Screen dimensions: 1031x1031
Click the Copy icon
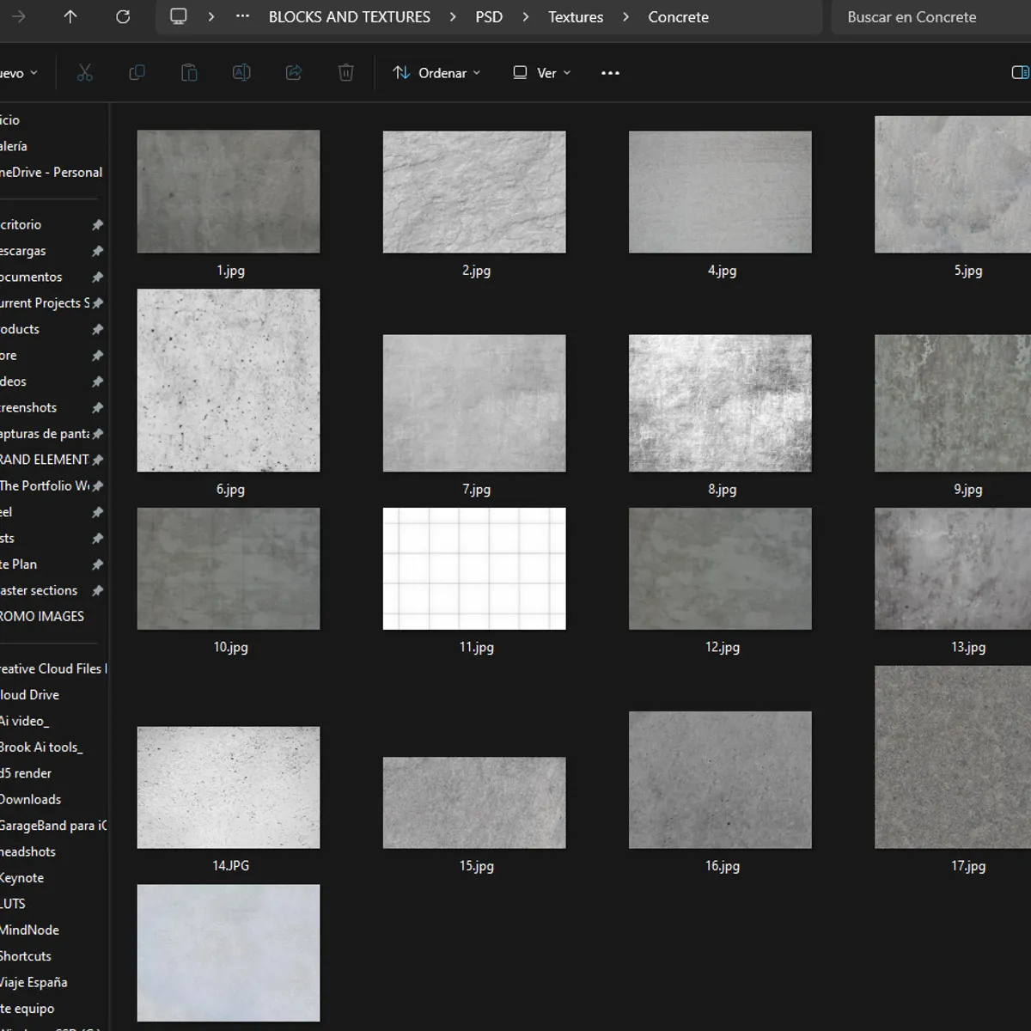[x=137, y=72]
